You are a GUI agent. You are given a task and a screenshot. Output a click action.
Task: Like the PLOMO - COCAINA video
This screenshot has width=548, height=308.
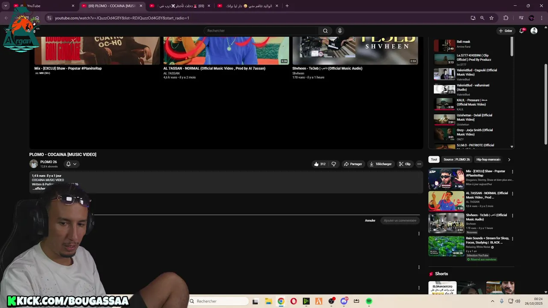click(320, 164)
